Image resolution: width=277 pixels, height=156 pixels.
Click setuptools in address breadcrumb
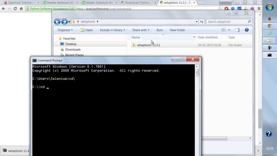pos(88,22)
